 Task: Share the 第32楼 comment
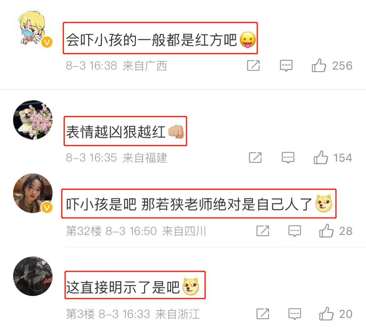pos(263,231)
